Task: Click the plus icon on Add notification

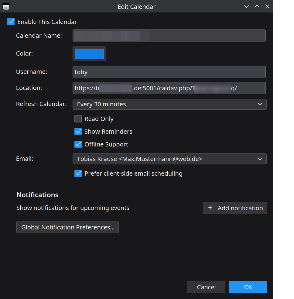Action: tap(210, 208)
